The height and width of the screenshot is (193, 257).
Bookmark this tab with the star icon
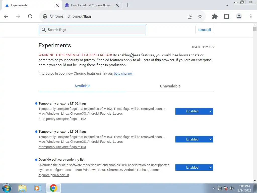(200, 16)
